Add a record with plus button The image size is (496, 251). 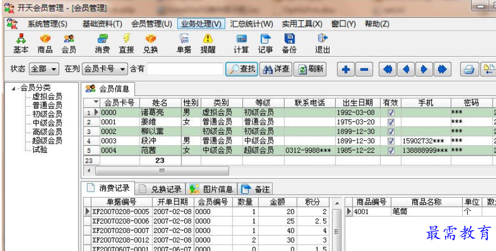pyautogui.click(x=346, y=69)
